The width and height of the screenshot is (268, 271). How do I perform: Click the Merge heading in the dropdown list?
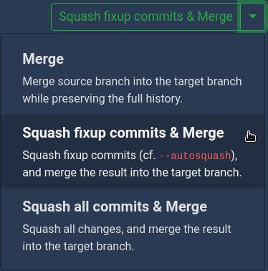click(x=43, y=59)
